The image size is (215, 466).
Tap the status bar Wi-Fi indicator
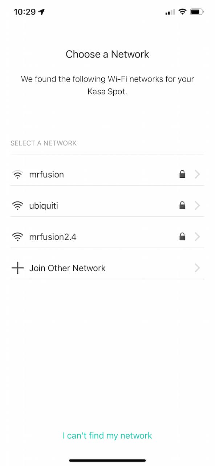click(182, 12)
